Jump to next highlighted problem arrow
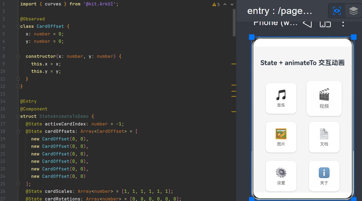This screenshot has width=362, height=201. [232, 4]
